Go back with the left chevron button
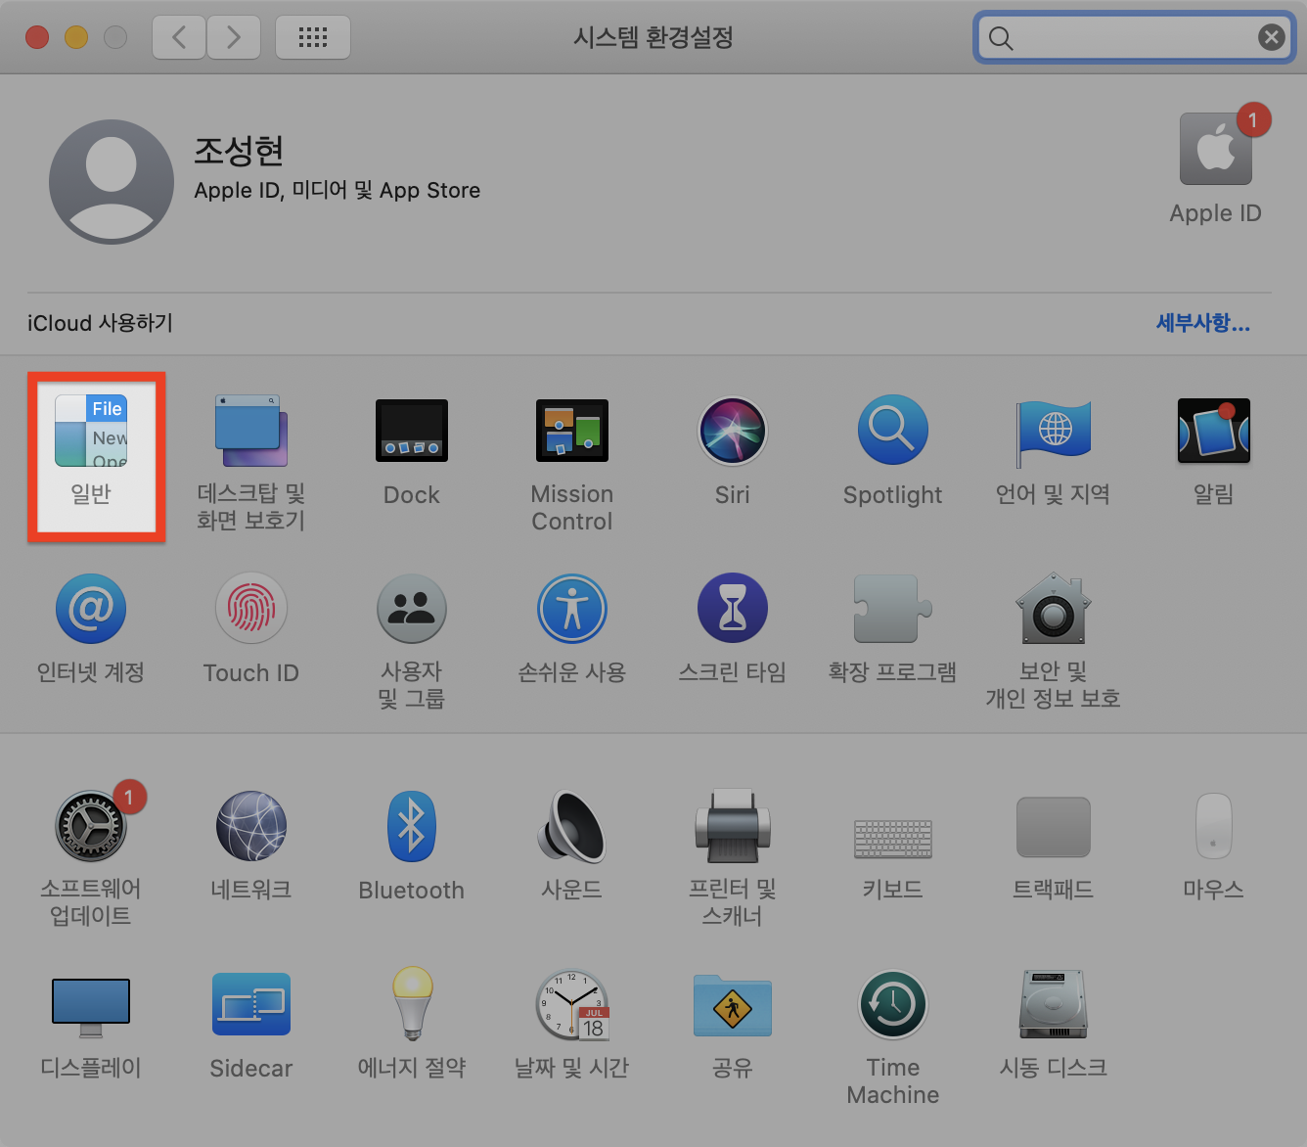The height and width of the screenshot is (1147, 1307). 179,37
